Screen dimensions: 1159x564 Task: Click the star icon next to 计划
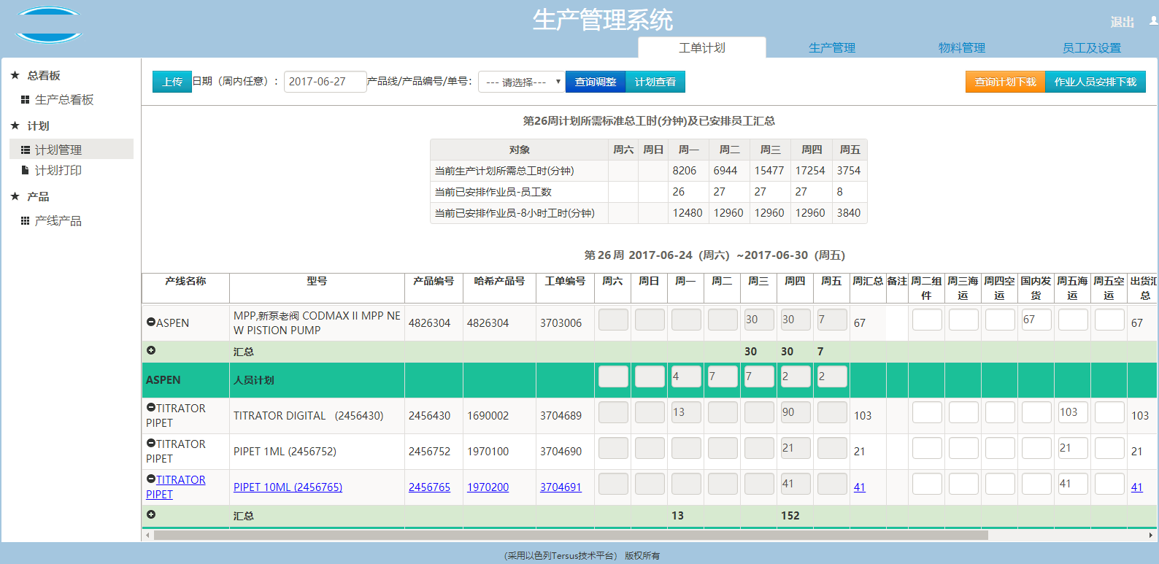(15, 125)
